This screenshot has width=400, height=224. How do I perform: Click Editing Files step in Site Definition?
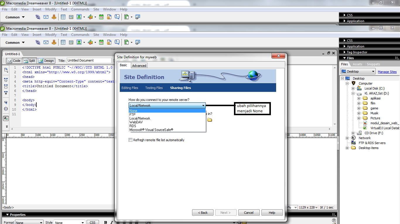[x=130, y=88]
